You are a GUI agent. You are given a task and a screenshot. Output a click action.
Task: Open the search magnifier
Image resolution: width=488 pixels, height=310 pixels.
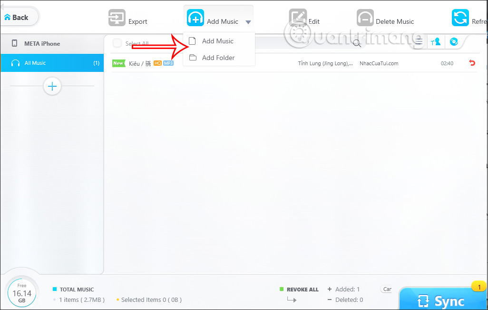pyautogui.click(x=357, y=43)
